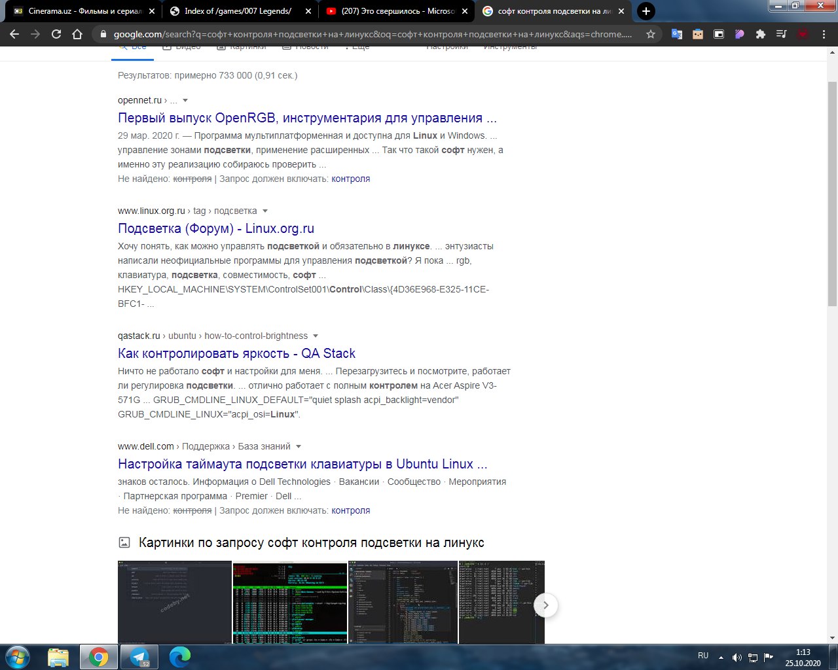
Task: Open the purple P extension
Action: [x=739, y=34]
